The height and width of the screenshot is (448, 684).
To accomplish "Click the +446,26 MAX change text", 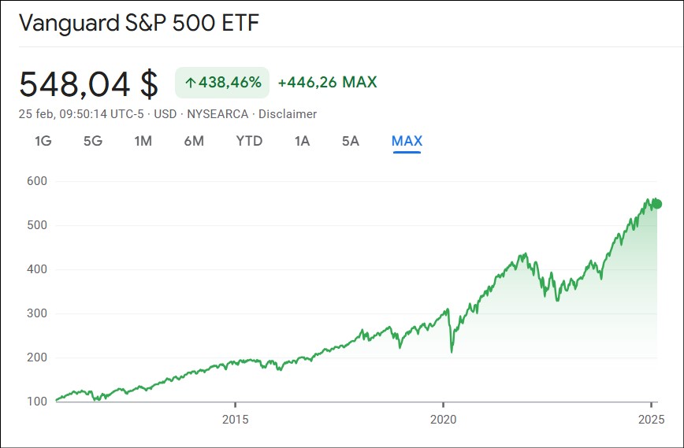I will [327, 83].
